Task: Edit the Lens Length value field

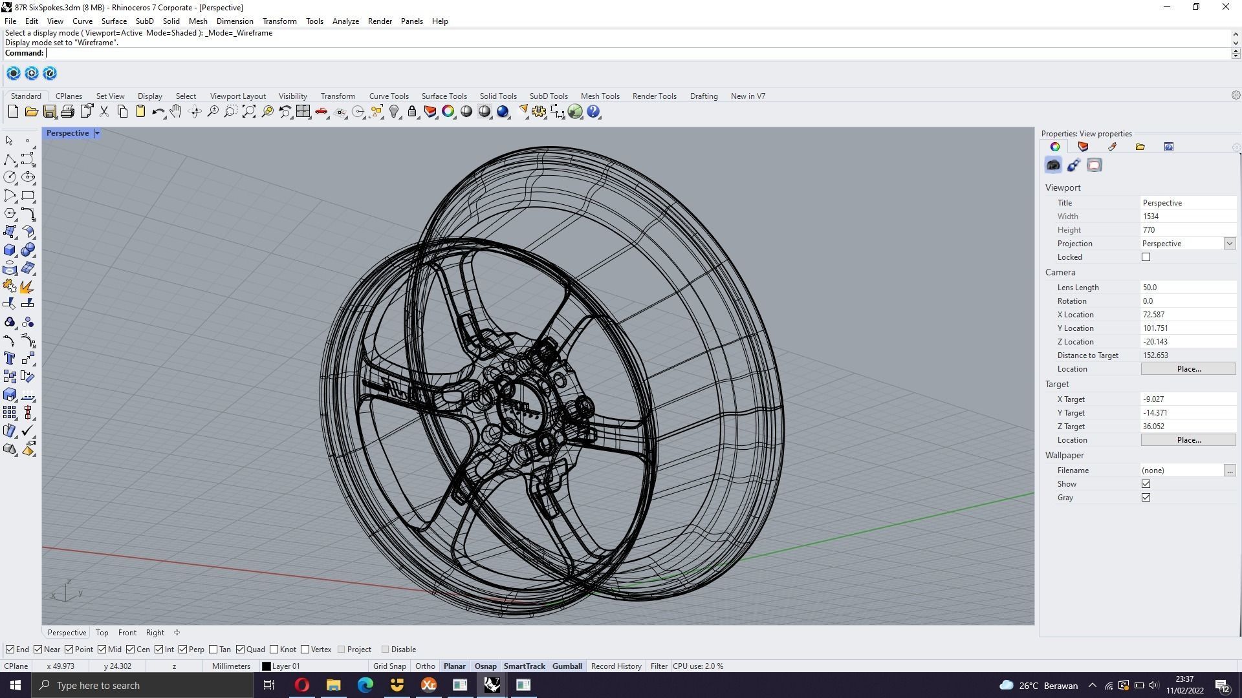Action: click(x=1188, y=288)
